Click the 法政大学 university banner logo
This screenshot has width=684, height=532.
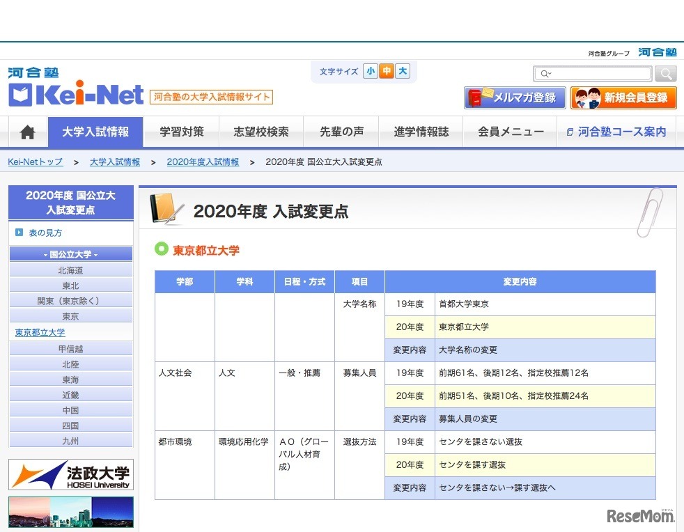[x=70, y=474]
